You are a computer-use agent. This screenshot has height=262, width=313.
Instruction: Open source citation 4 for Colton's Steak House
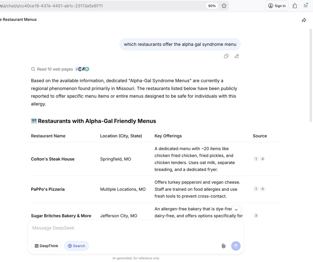point(262,159)
